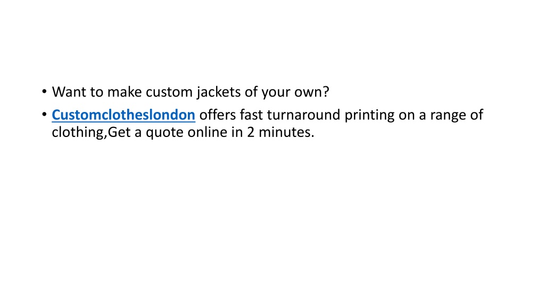Click the word "clothing" on the last line

[78, 133]
